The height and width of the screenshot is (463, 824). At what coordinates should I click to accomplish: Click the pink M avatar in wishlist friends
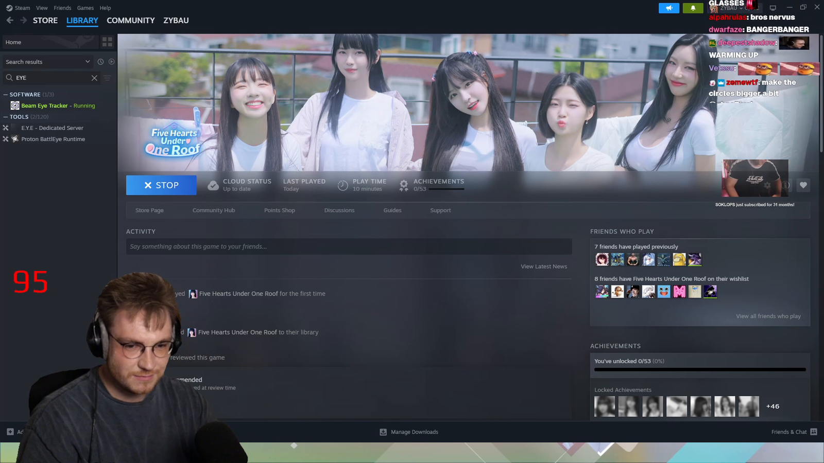coord(679,292)
